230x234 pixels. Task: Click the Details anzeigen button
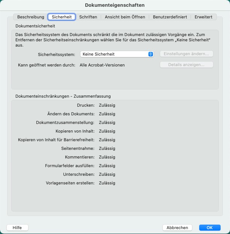click(186, 65)
